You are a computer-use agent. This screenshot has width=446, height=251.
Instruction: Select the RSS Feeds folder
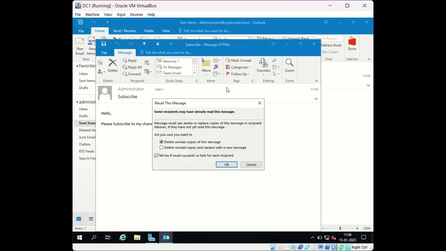click(x=86, y=151)
